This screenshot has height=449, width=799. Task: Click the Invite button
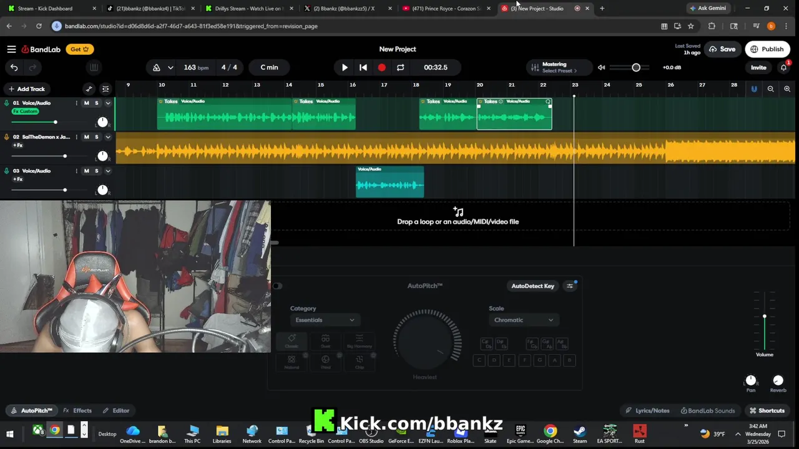coord(758,67)
